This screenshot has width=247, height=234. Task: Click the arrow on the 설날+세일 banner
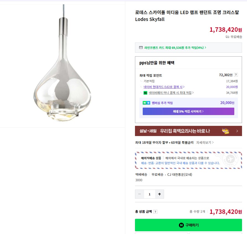pos(237,131)
